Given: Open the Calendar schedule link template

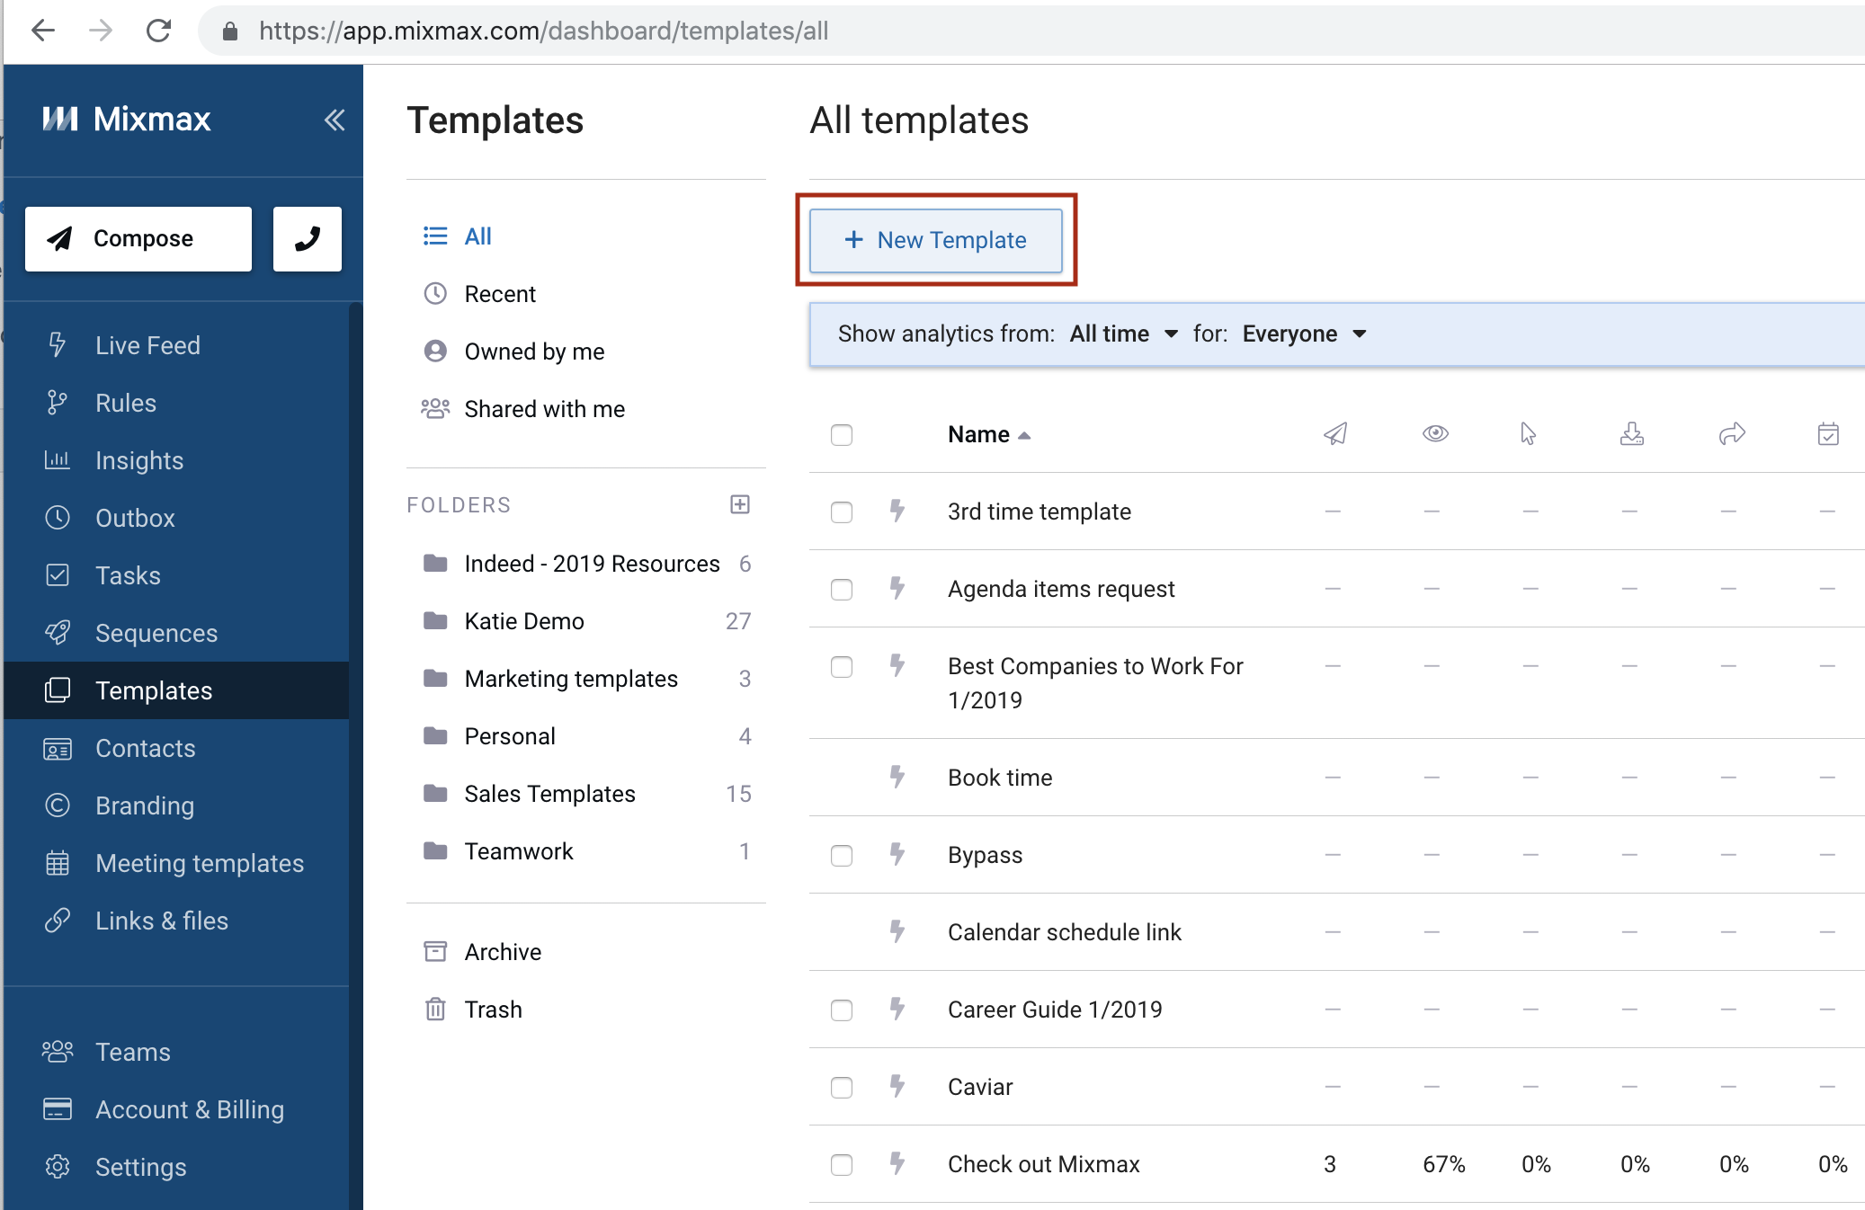Looking at the screenshot, I should click(1065, 932).
